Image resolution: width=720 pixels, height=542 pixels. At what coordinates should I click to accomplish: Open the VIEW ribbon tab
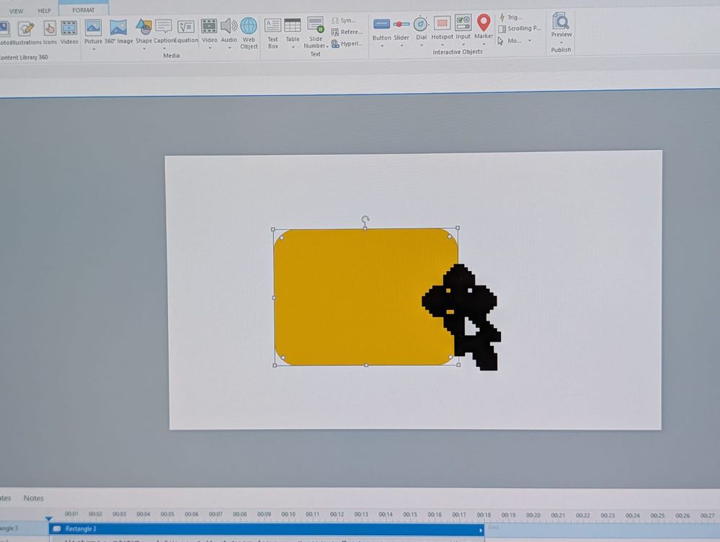(x=16, y=11)
